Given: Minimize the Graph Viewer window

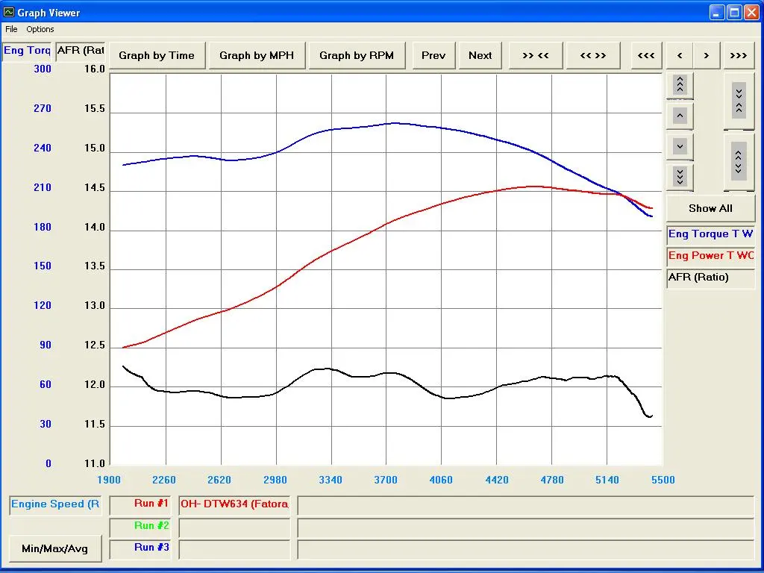Looking at the screenshot, I should pos(717,13).
